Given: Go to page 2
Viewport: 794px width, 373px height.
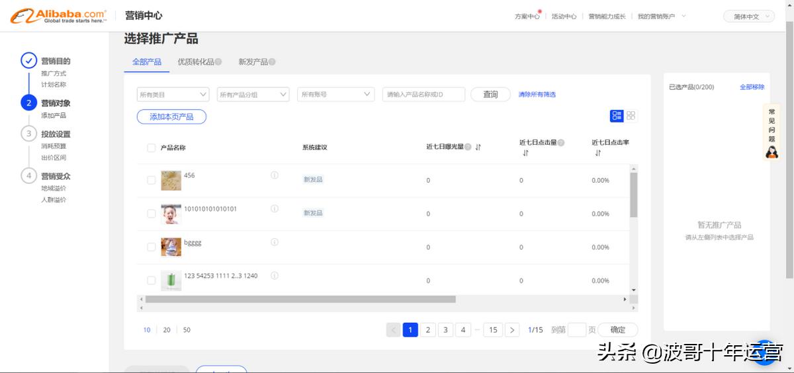Looking at the screenshot, I should click(x=428, y=329).
